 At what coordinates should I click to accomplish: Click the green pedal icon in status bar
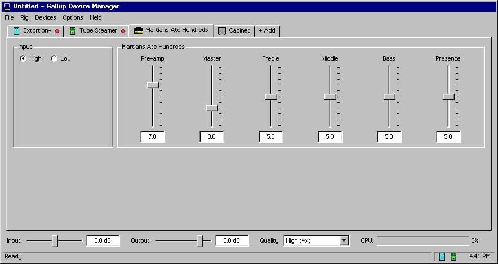point(453,256)
